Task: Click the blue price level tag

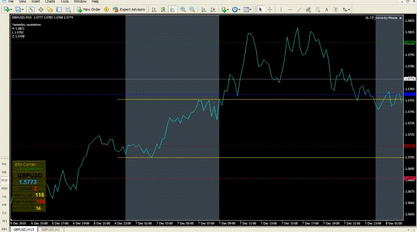Action: (x=410, y=94)
